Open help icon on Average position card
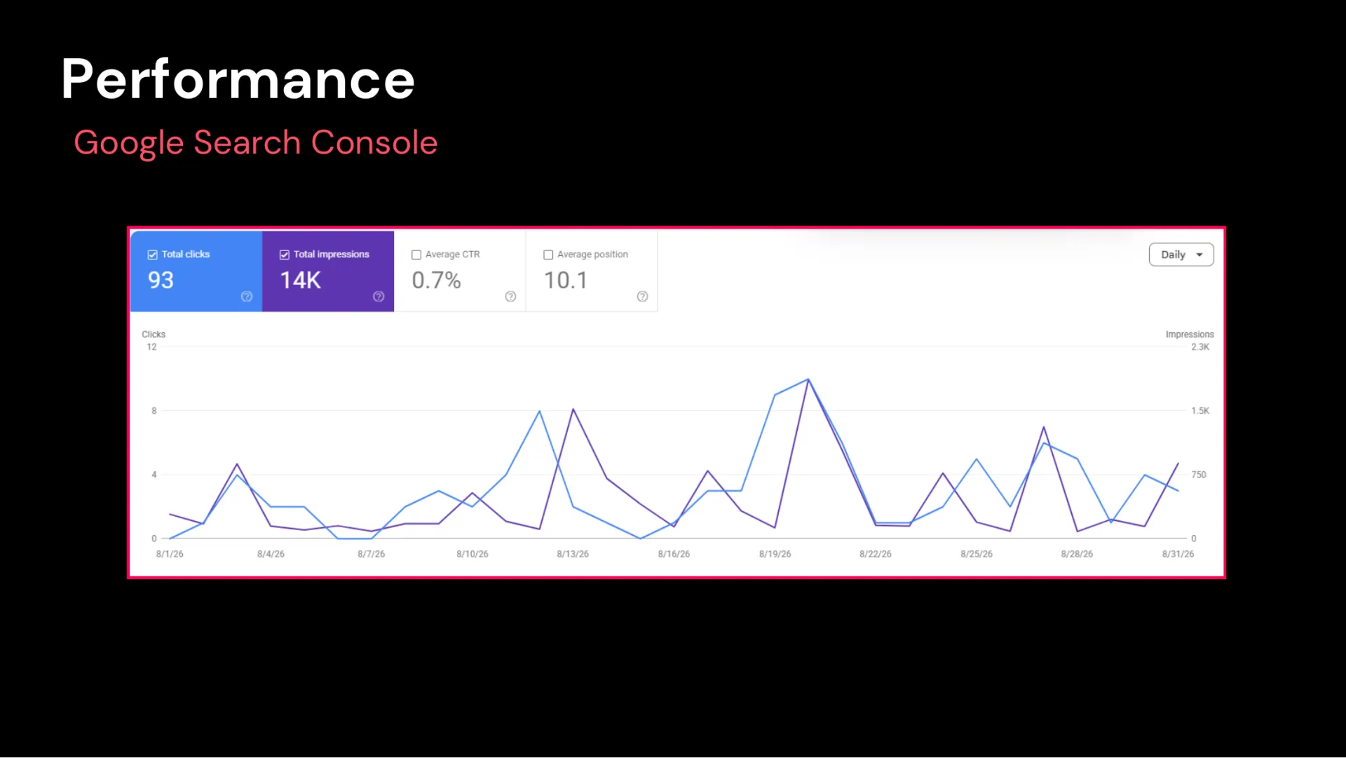This screenshot has width=1346, height=758. pos(642,297)
